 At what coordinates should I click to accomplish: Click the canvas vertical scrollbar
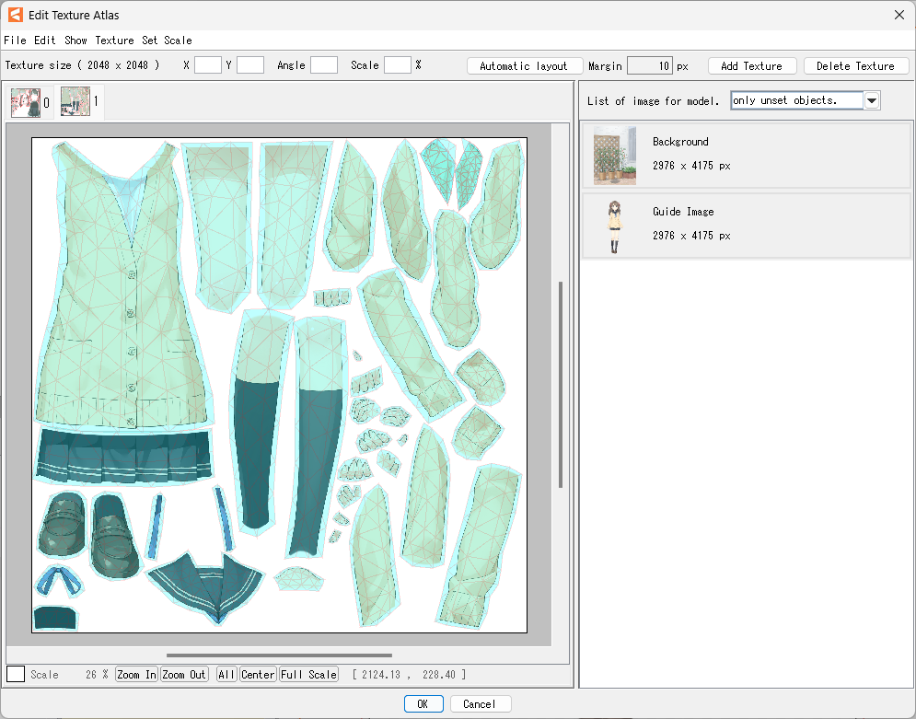tap(561, 384)
